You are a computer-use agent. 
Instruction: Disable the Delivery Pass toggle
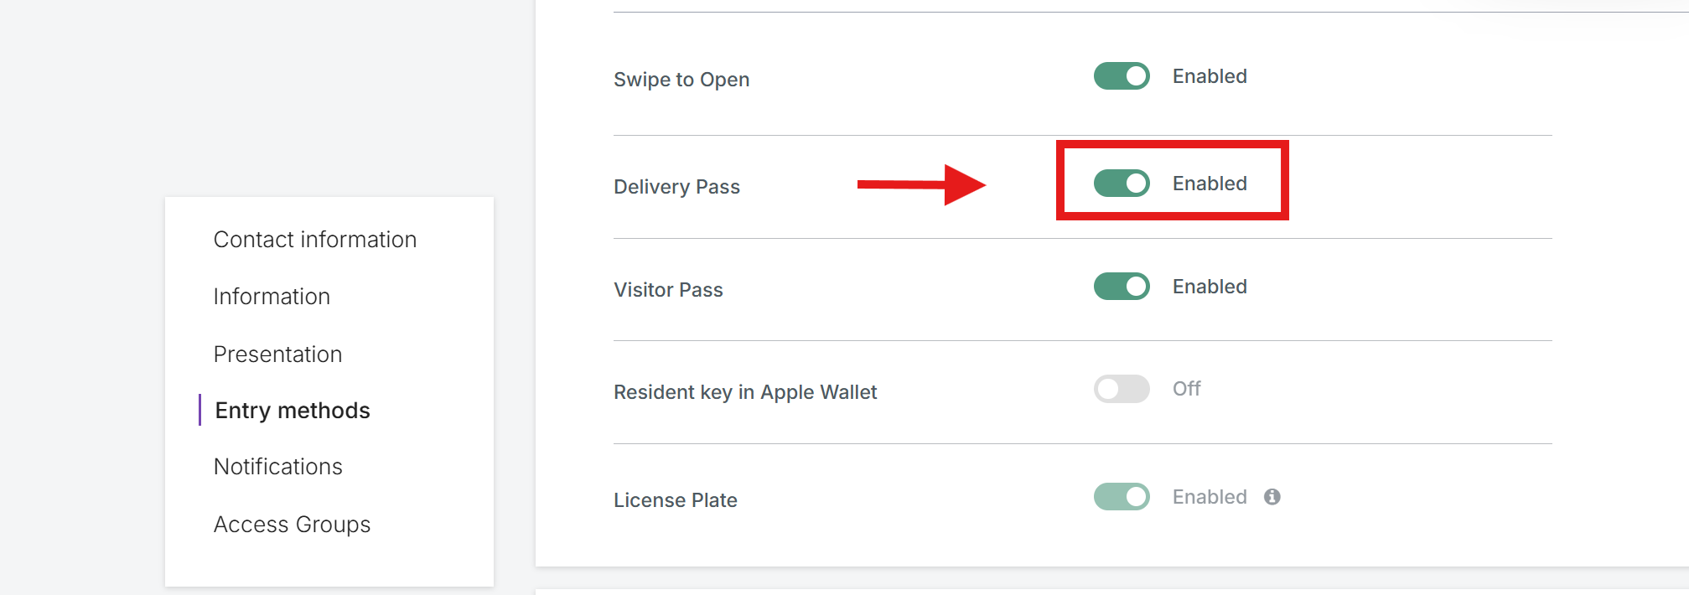click(1122, 184)
